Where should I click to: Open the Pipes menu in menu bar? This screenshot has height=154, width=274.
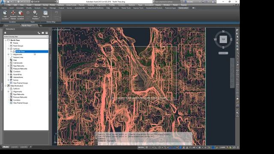[x=140, y=5]
